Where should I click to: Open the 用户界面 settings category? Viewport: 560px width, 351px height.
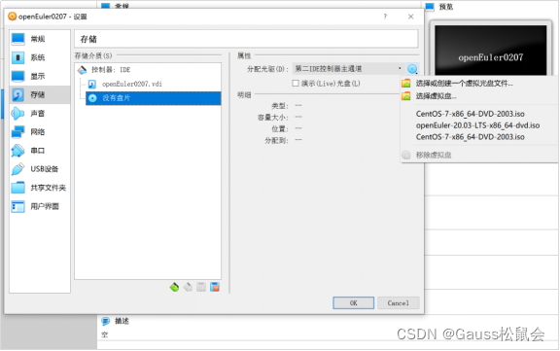pyautogui.click(x=39, y=206)
